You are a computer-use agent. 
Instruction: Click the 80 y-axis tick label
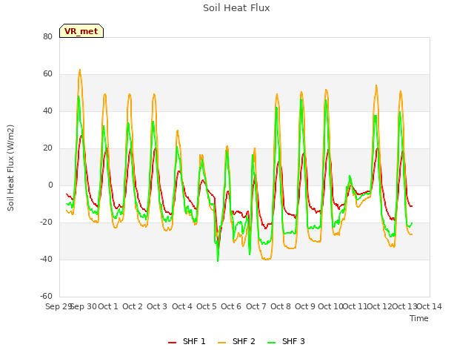coord(47,36)
